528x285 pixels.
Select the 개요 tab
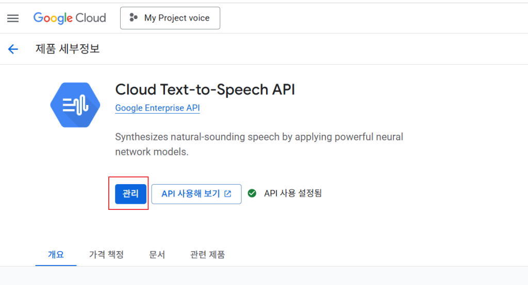(56, 255)
